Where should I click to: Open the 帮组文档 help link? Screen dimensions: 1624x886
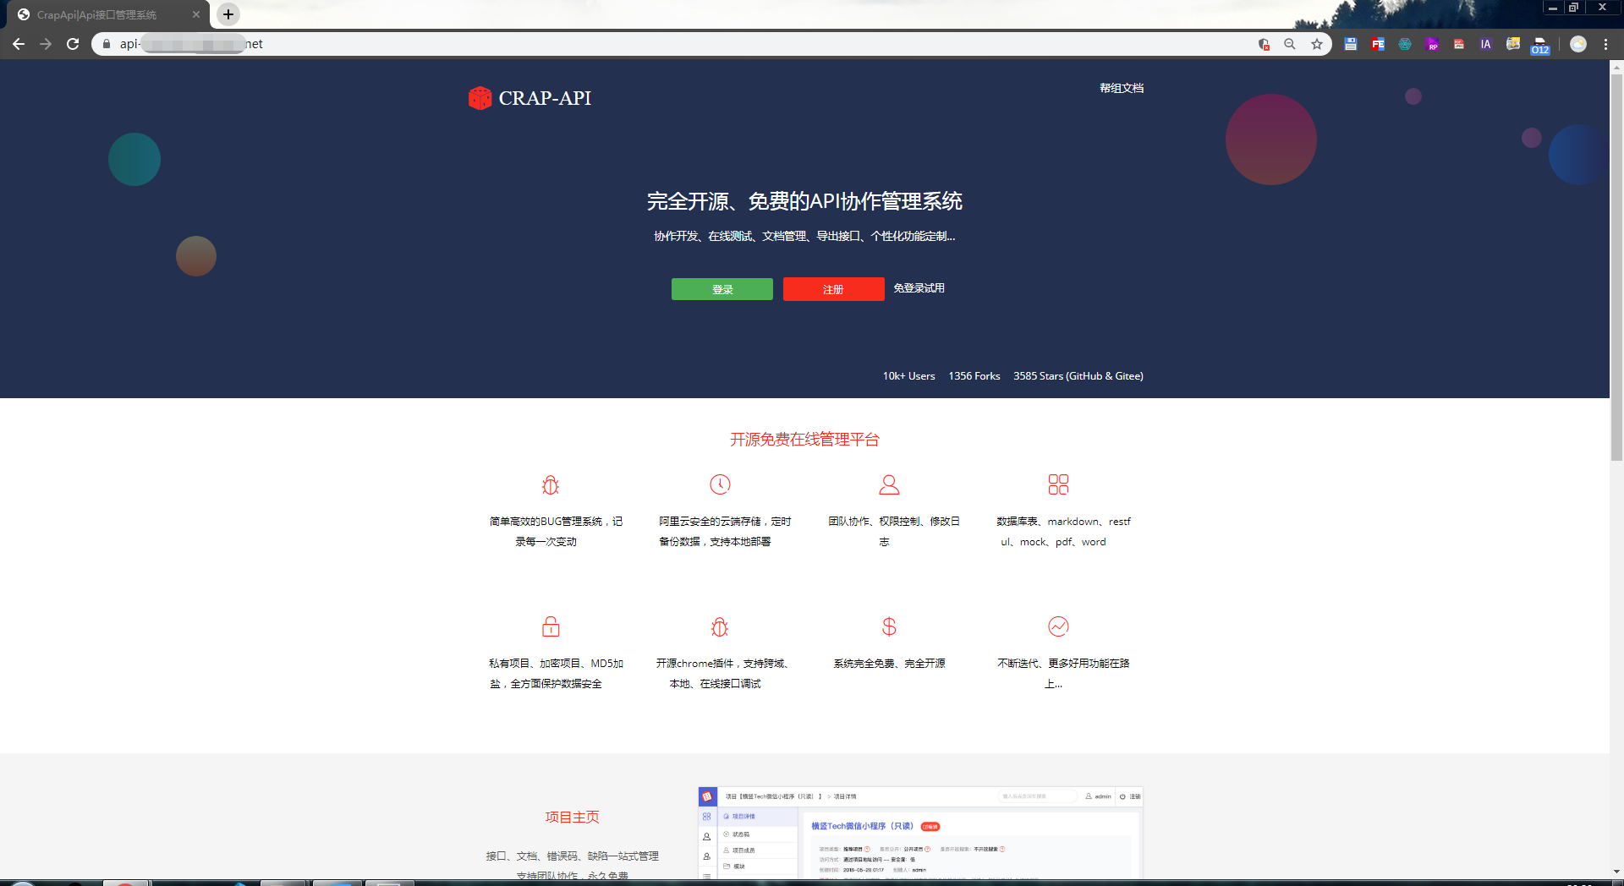pyautogui.click(x=1122, y=88)
